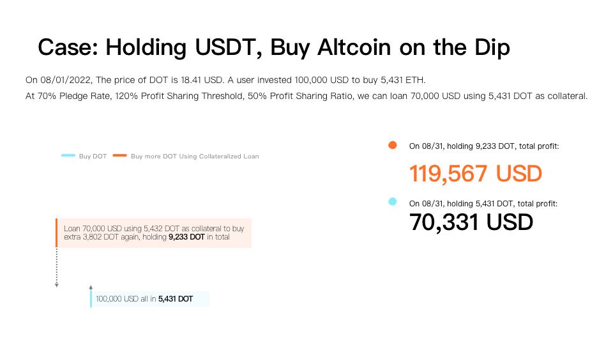Click the 119,567 USD profit figure

475,173
